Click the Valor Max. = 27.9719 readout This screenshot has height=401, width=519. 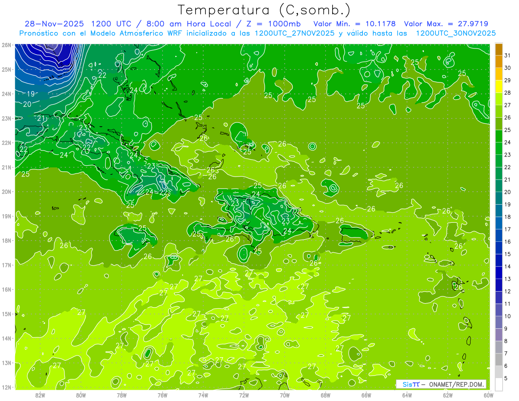click(446, 24)
